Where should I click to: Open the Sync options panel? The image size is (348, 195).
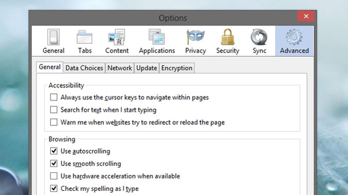pyautogui.click(x=259, y=41)
